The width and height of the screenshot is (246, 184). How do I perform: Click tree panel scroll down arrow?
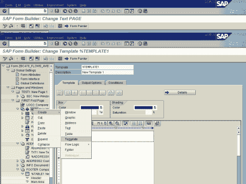[x=51, y=70]
